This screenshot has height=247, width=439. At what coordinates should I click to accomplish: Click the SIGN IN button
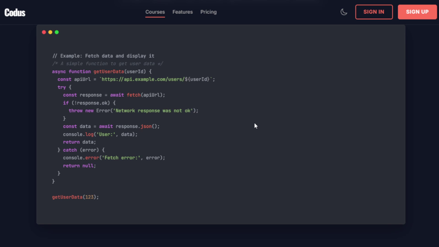(x=374, y=12)
